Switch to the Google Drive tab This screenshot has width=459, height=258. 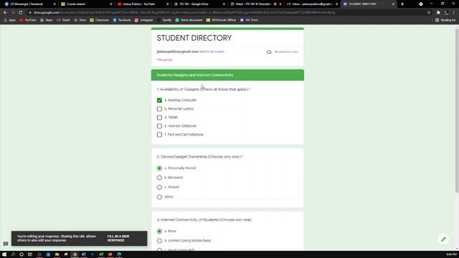[x=199, y=4]
